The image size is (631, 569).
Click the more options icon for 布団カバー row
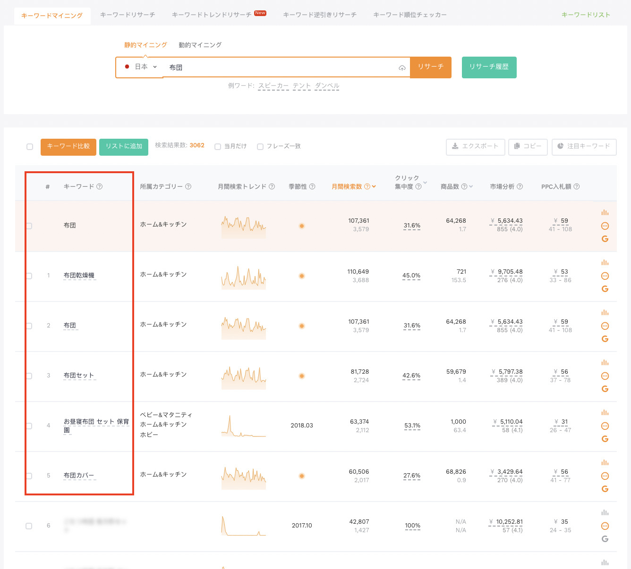(605, 476)
